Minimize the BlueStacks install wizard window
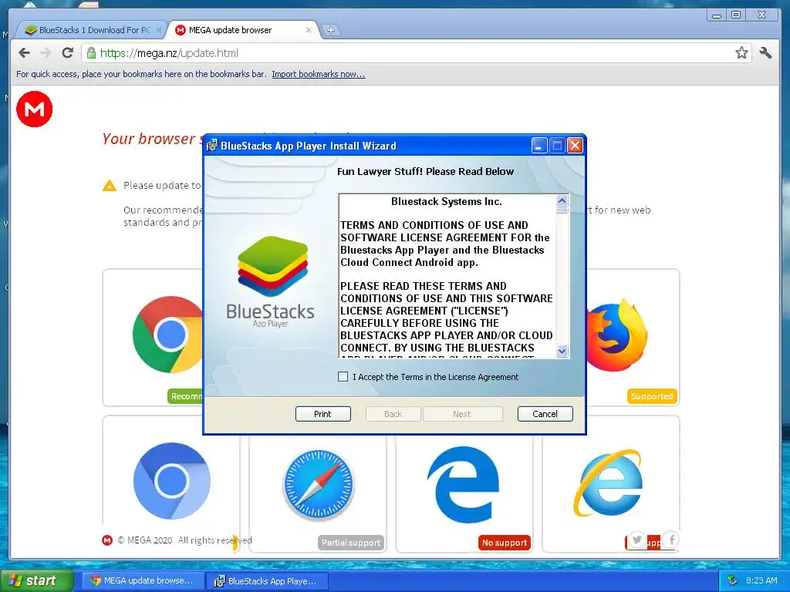Viewport: 790px width, 592px height. click(539, 146)
